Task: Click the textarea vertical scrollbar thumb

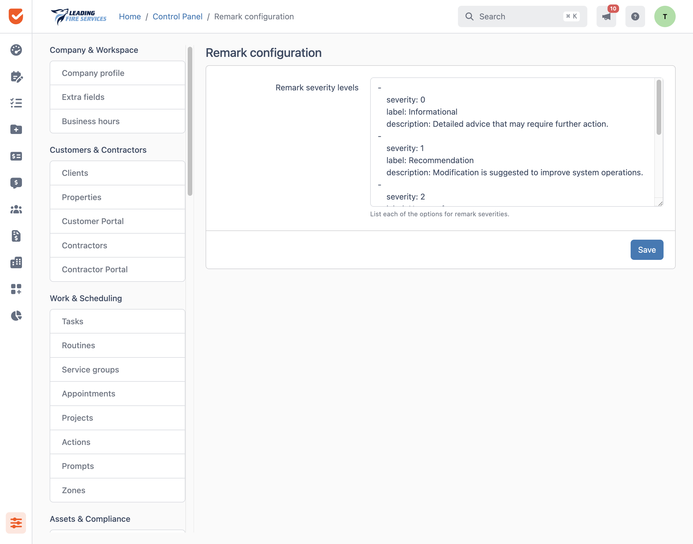Action: [659, 107]
